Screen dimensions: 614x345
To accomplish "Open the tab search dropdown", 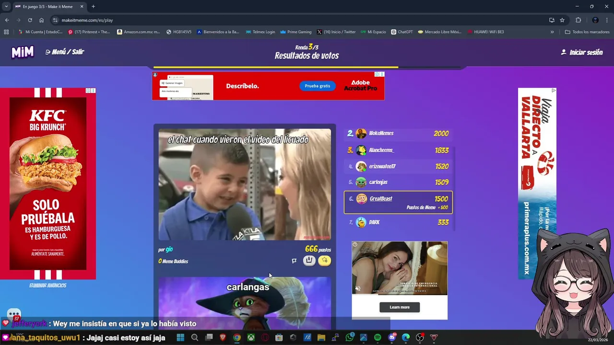I will point(6,7).
